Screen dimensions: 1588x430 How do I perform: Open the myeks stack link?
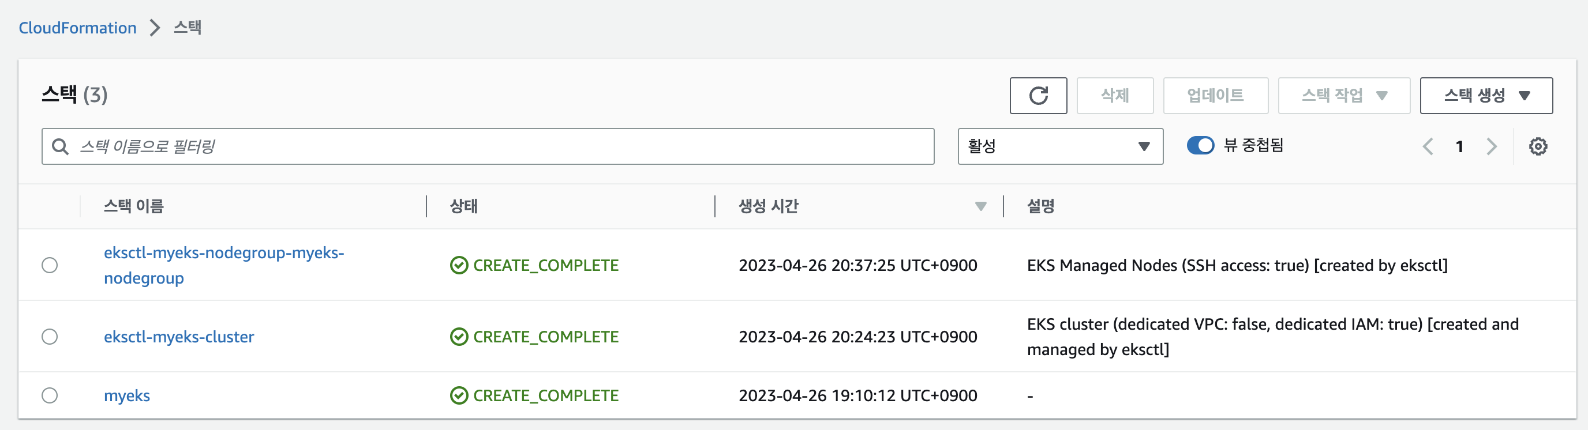point(127,395)
